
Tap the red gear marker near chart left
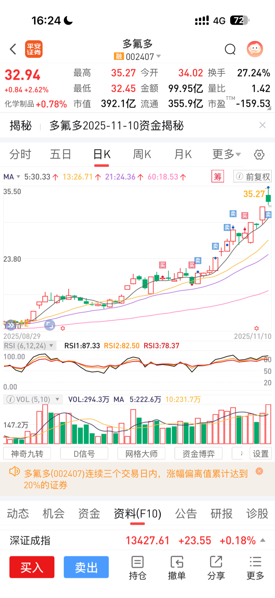point(63,328)
